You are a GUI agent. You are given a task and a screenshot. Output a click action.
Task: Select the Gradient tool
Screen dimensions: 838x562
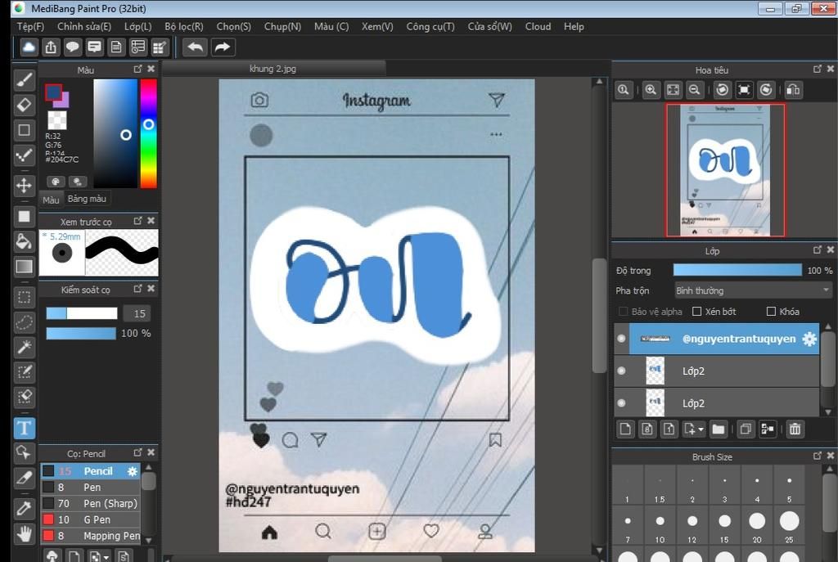[x=24, y=267]
